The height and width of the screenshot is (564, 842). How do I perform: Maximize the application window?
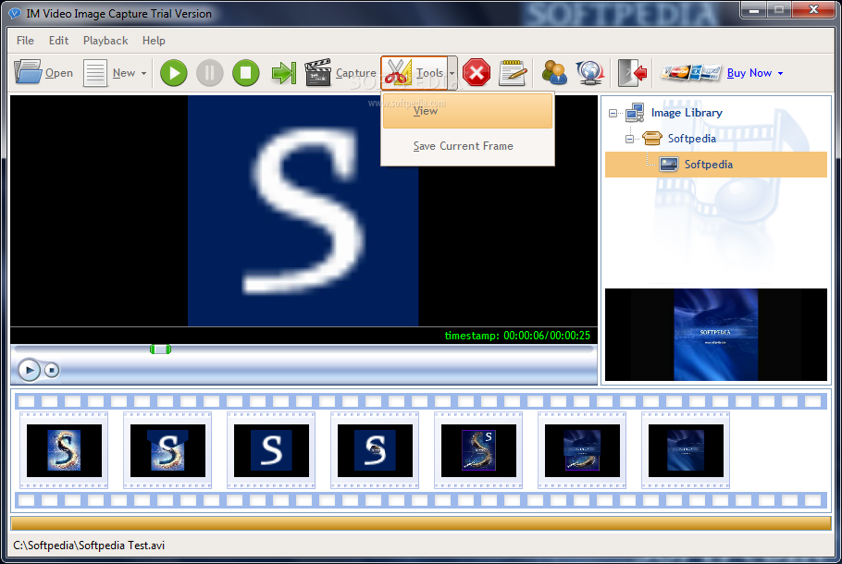point(779,9)
